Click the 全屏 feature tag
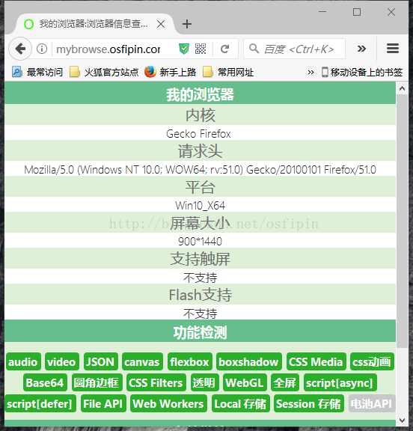413x431 pixels. [285, 382]
